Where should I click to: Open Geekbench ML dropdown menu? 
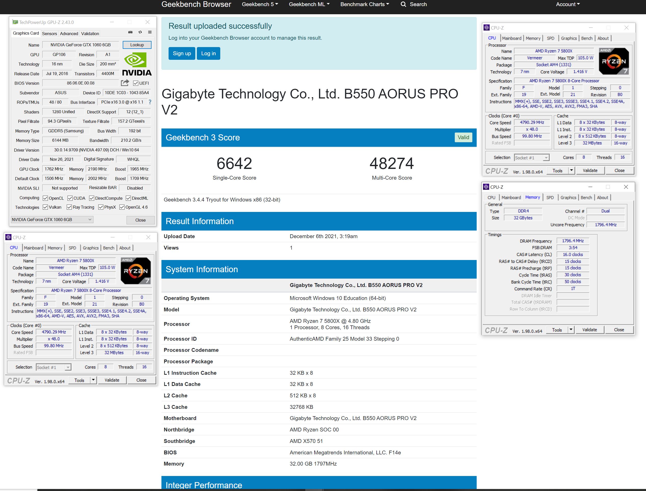click(309, 4)
